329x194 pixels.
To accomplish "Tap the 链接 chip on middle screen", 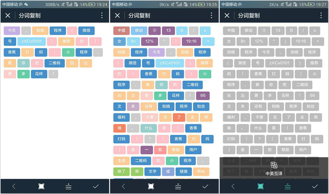I will pos(184,172).
